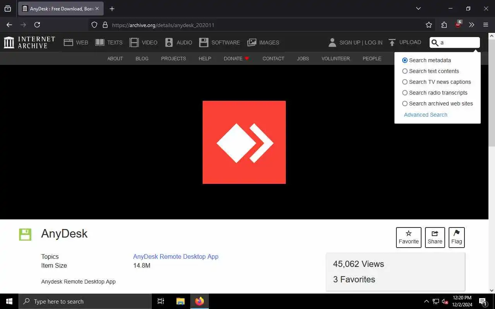The height and width of the screenshot is (309, 495).
Task: Open the Windows Start menu
Action: (9, 301)
